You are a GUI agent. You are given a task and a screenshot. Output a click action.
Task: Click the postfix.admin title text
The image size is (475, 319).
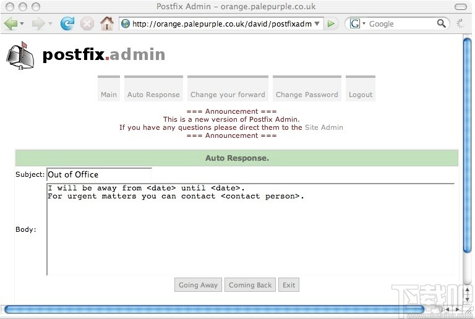pyautogui.click(x=104, y=55)
